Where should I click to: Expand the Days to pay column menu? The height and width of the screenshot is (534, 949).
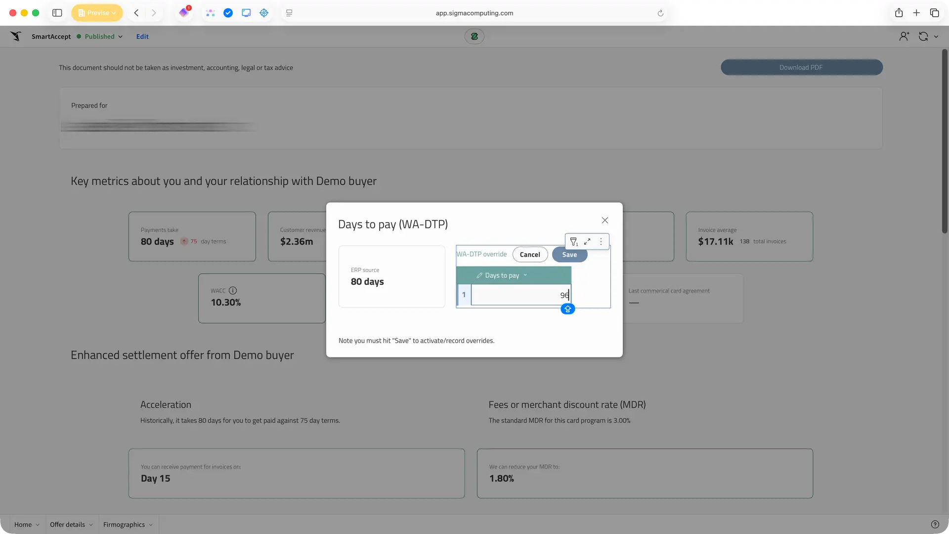(x=525, y=275)
